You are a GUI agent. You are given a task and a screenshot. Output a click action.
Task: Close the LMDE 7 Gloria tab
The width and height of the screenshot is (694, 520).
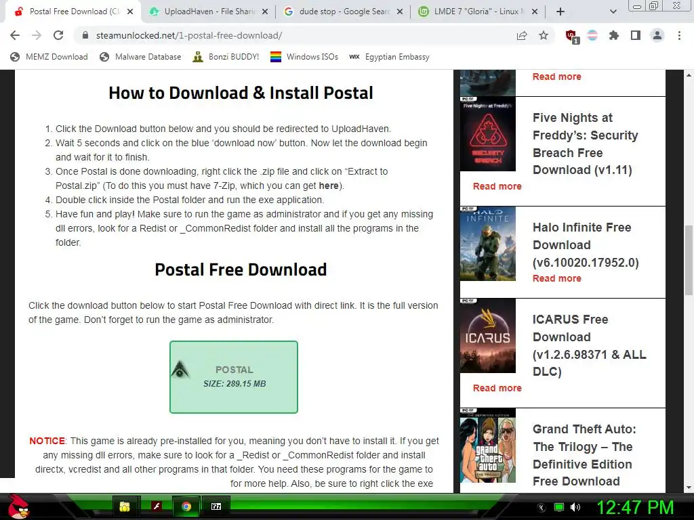[535, 12]
